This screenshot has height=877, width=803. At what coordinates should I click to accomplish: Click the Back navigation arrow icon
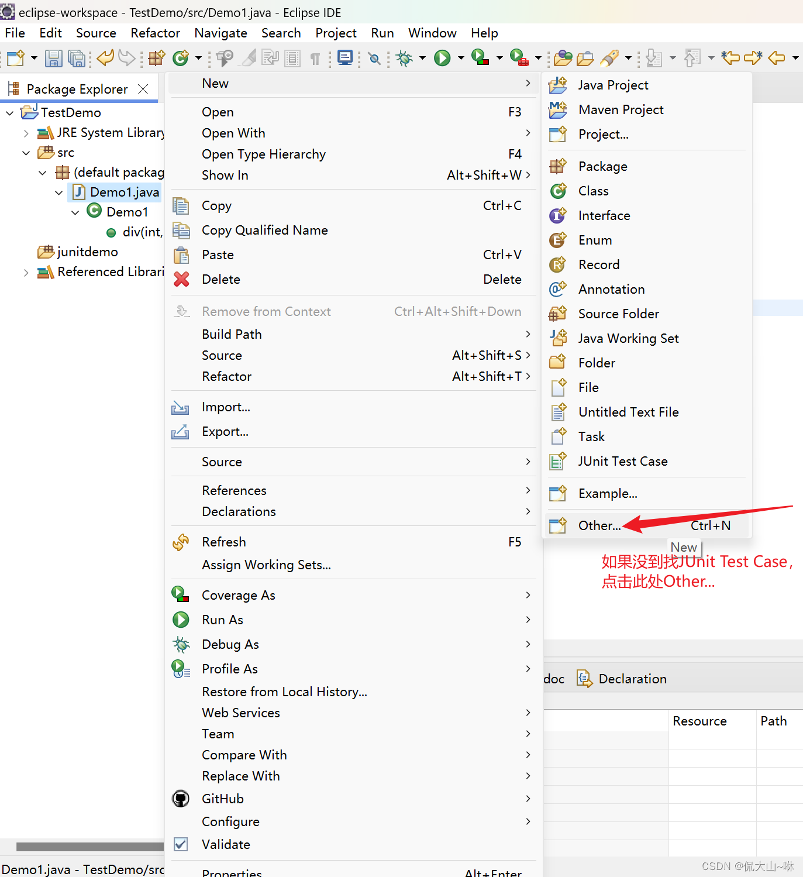click(776, 58)
